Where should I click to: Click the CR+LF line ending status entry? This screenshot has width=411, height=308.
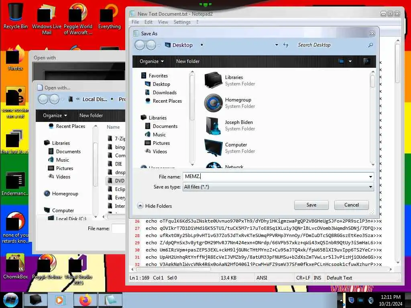[x=303, y=278]
